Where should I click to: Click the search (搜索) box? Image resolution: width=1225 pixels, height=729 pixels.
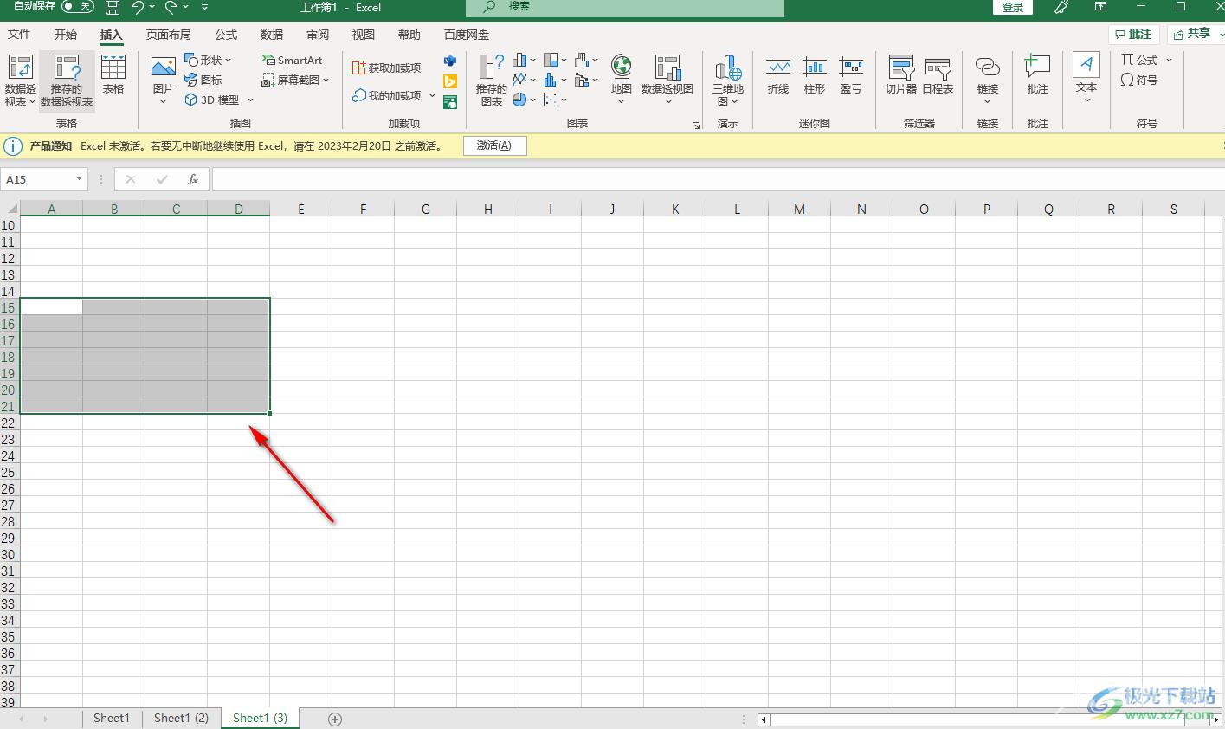point(625,7)
